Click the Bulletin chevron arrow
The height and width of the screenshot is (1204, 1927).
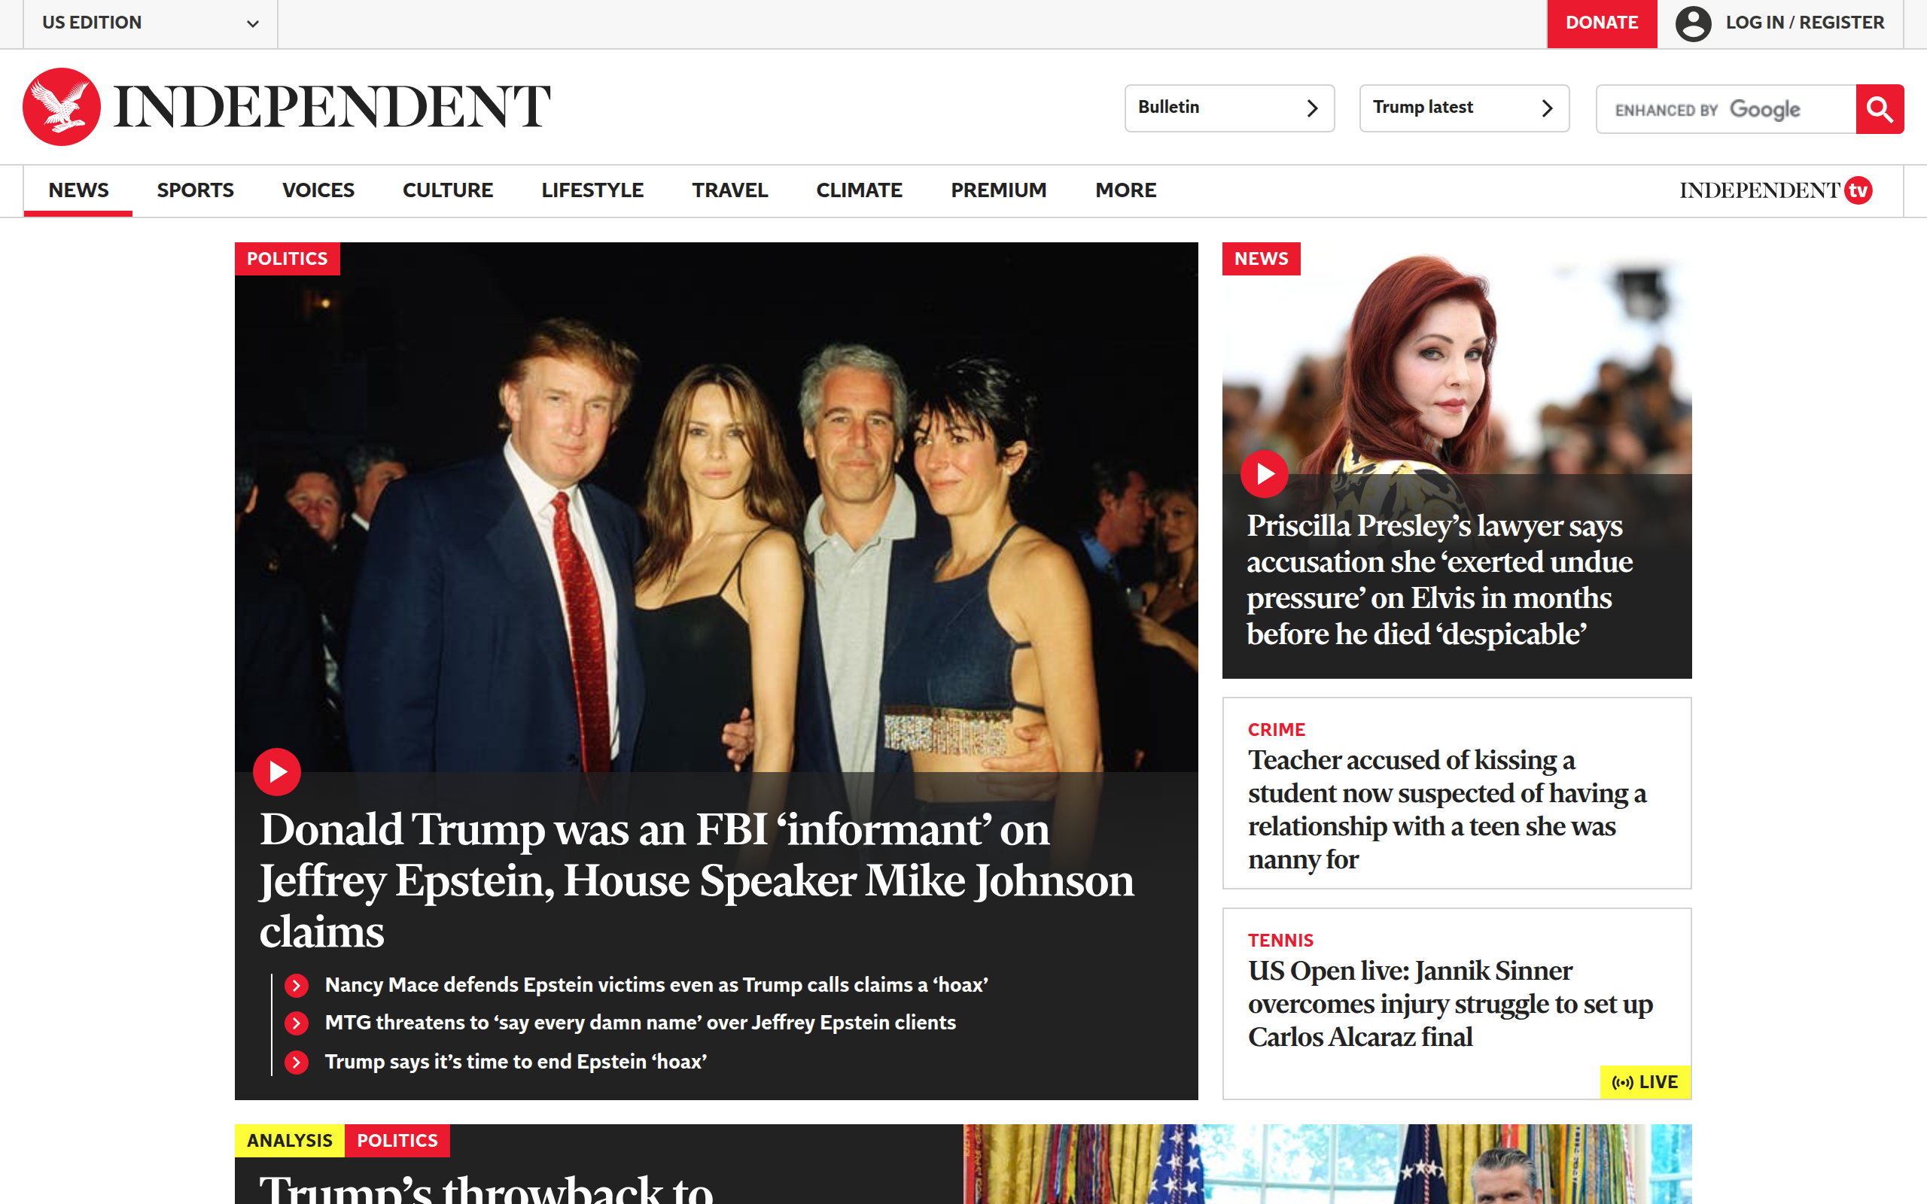click(x=1312, y=108)
